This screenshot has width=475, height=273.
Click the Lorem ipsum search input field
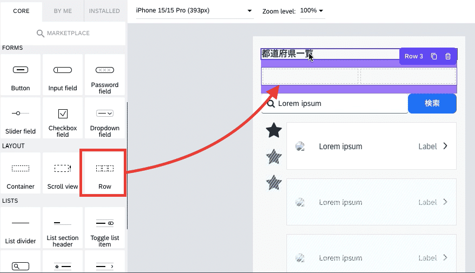334,104
